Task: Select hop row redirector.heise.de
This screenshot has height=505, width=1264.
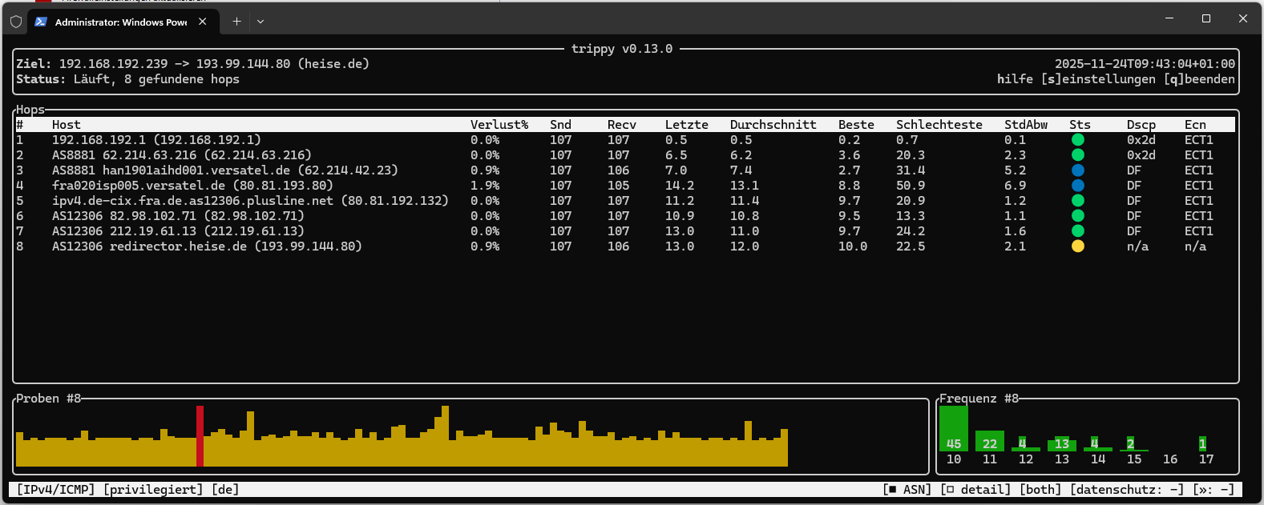Action: (x=625, y=246)
